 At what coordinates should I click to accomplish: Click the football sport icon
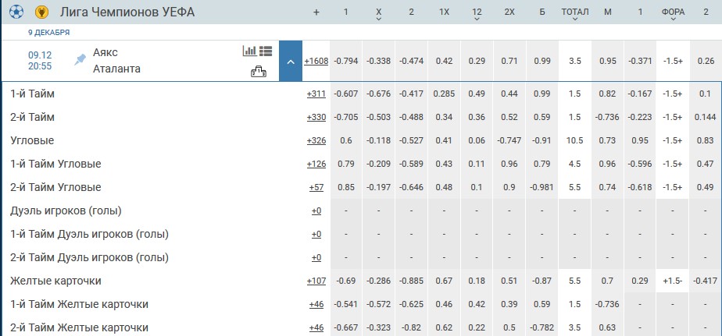(16, 12)
